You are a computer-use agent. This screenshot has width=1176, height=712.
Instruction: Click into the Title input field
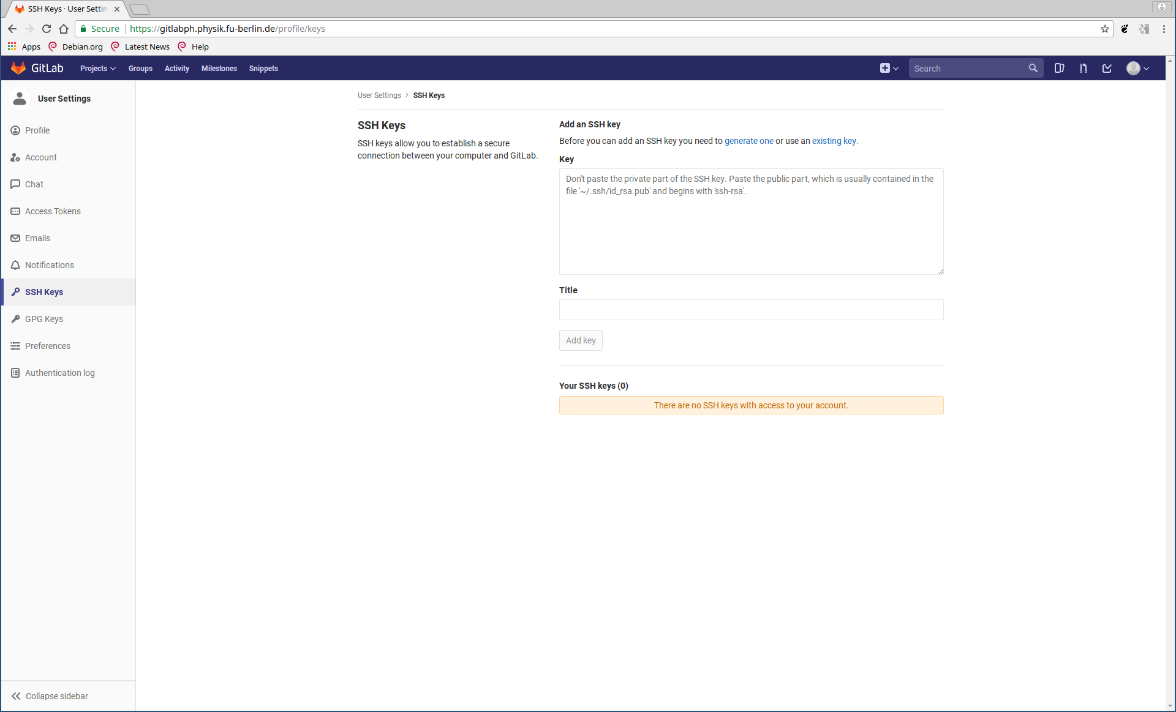click(751, 310)
